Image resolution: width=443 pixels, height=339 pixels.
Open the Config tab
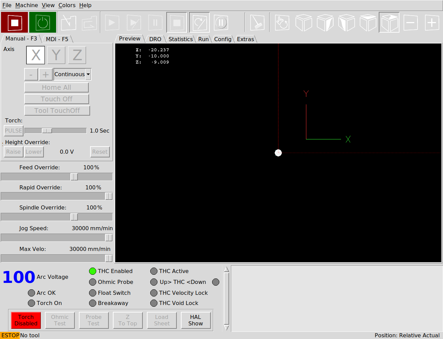click(223, 39)
